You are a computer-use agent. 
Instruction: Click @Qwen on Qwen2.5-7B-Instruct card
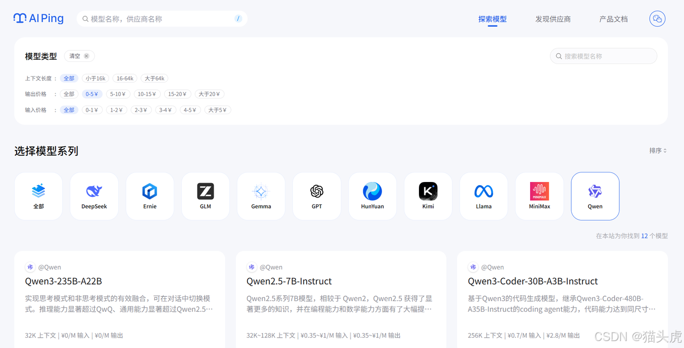coord(271,267)
